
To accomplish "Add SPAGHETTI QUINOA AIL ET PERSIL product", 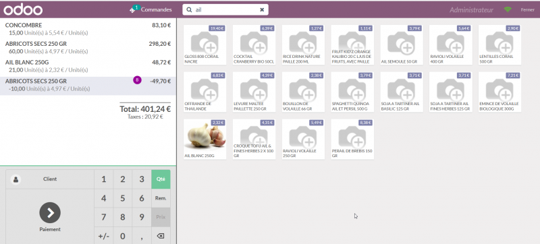I will 352,92.
